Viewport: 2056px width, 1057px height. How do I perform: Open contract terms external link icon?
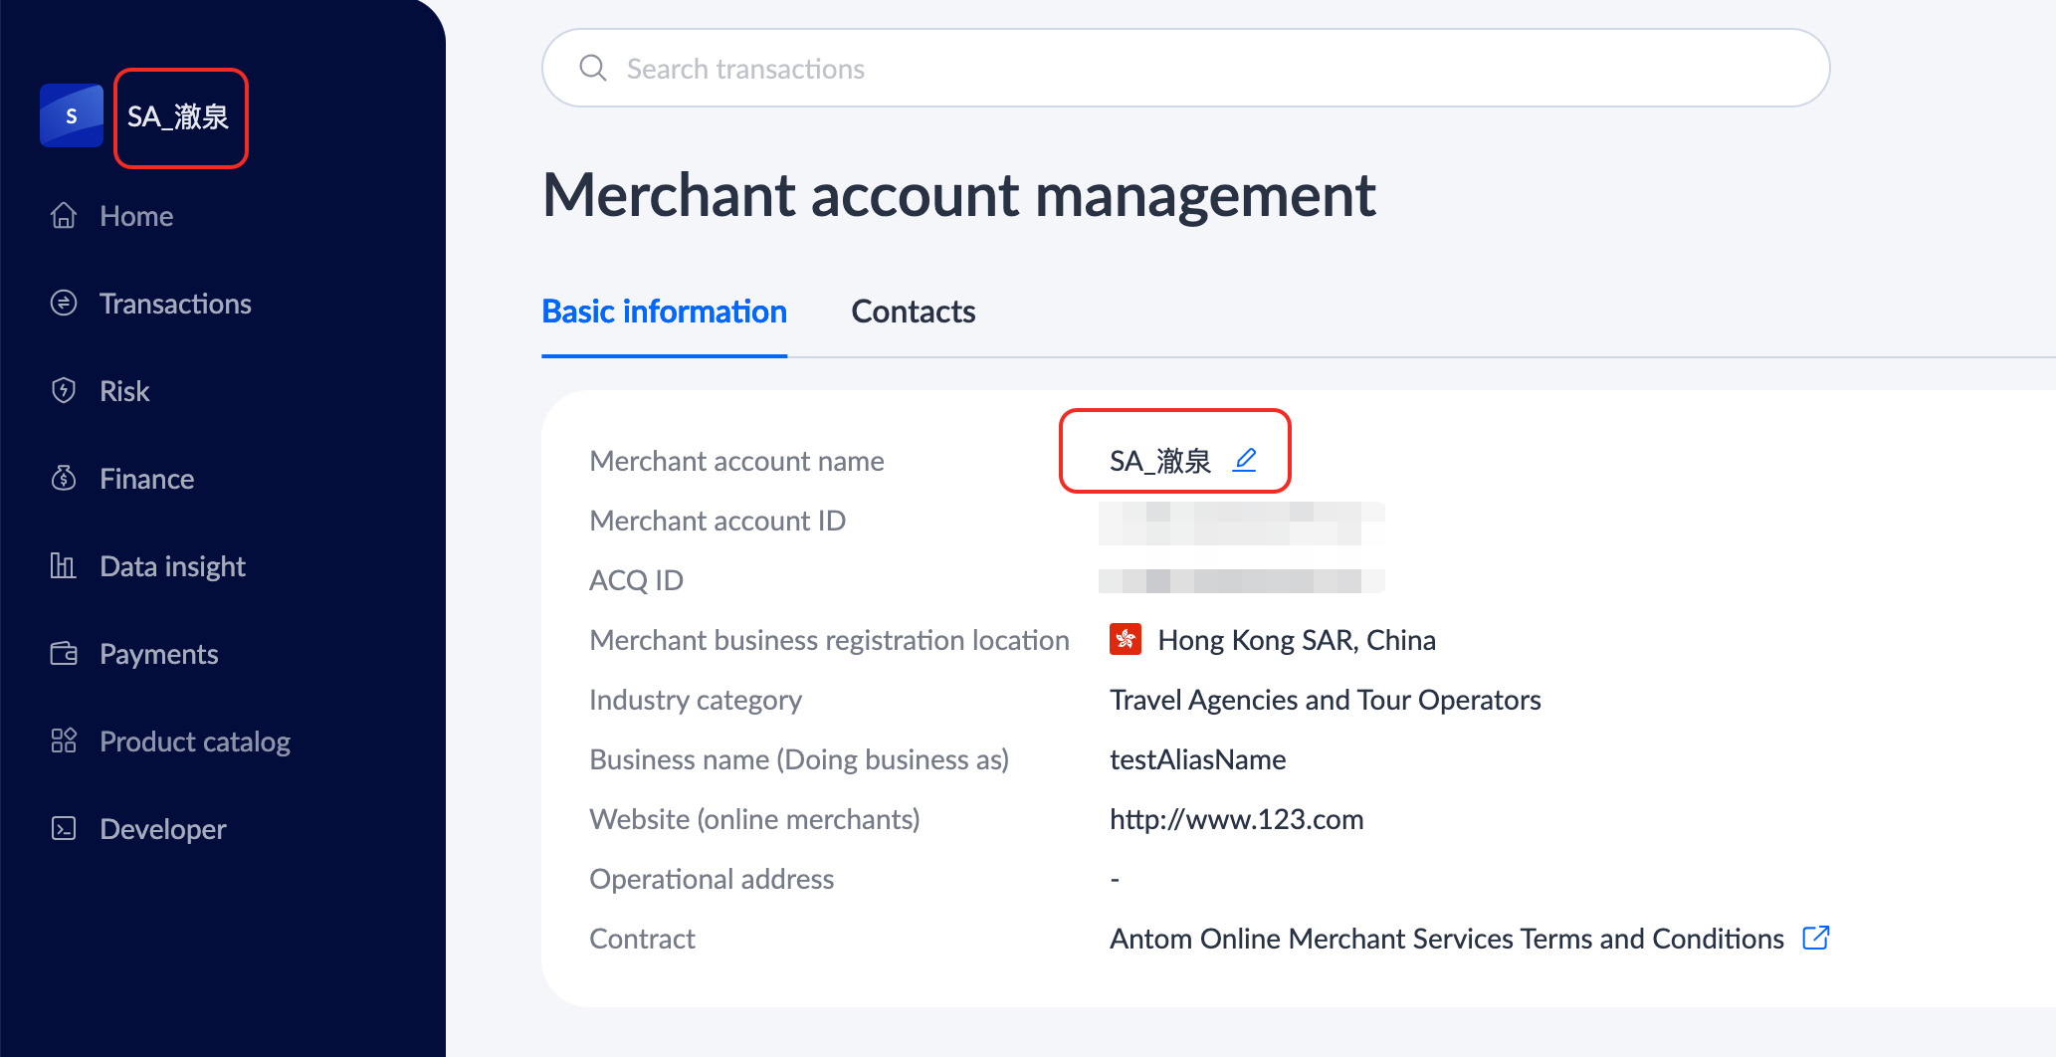pos(1815,939)
